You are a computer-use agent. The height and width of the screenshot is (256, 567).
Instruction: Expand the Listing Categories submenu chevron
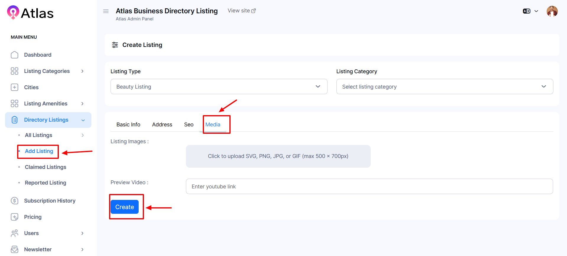click(x=82, y=71)
